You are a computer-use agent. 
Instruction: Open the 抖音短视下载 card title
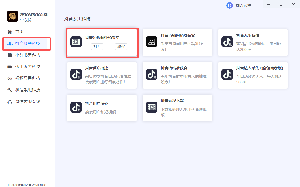[x=172, y=101]
